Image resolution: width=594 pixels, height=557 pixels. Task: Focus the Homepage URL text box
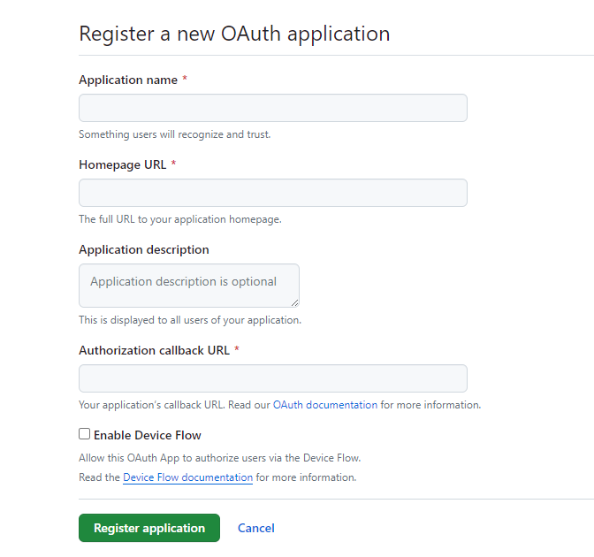[272, 193]
